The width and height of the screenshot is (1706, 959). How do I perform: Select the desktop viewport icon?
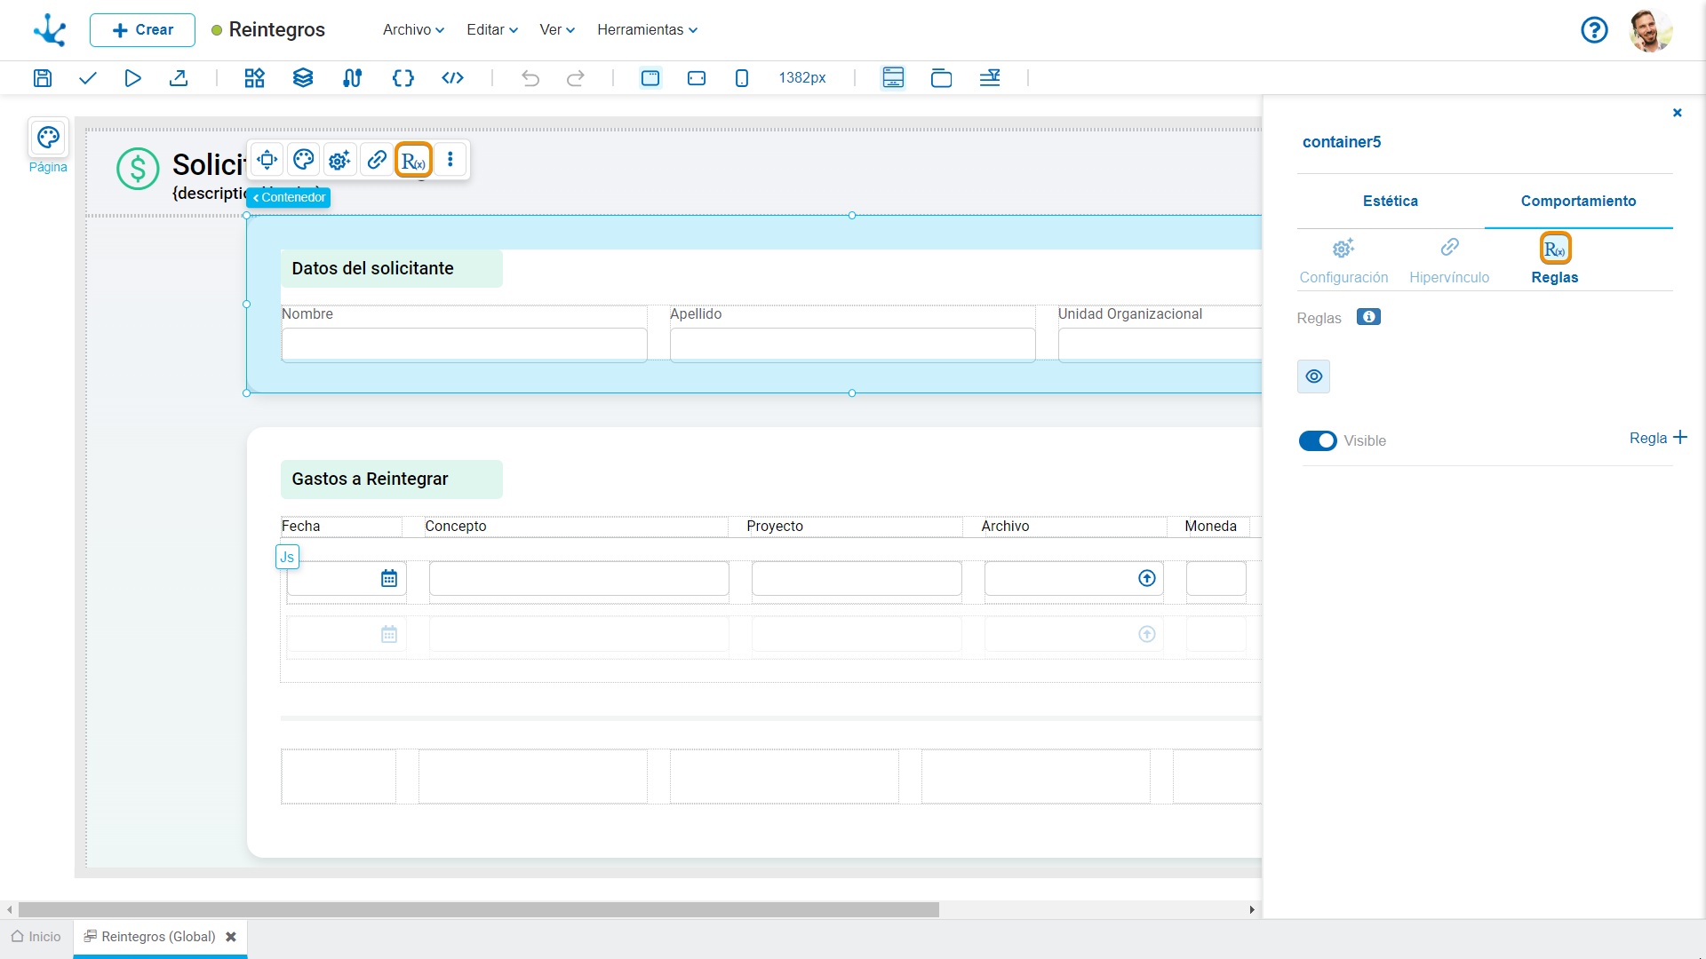pos(650,78)
